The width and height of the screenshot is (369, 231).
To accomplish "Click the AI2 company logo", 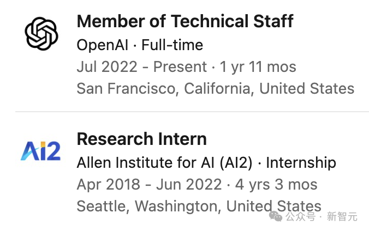I will coord(41,151).
